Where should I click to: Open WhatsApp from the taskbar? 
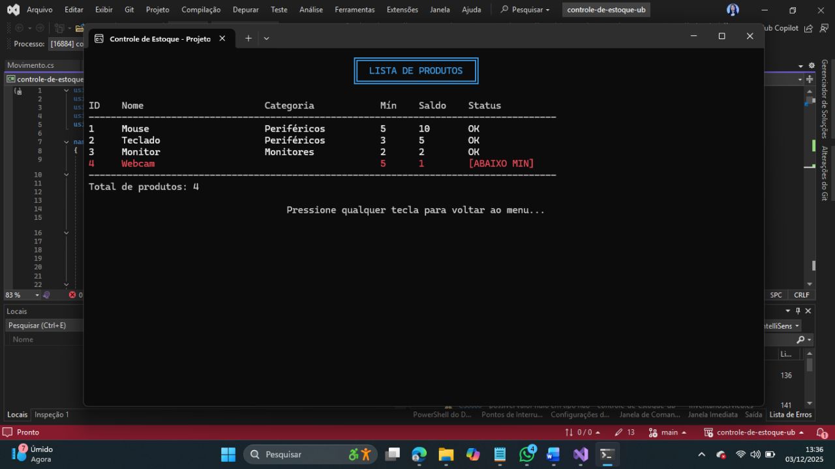(x=527, y=454)
